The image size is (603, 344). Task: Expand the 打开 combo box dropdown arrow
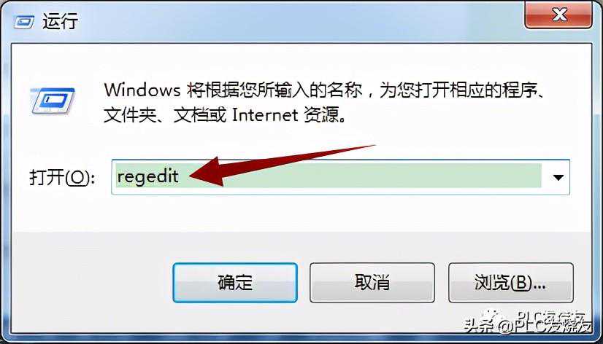pos(558,177)
